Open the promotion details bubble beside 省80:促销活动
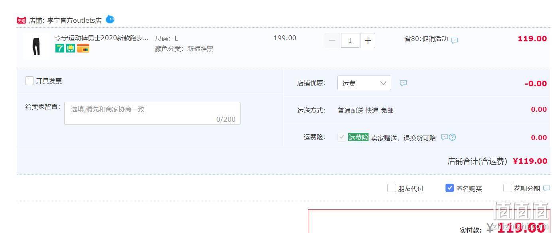Image resolution: width=552 pixels, height=233 pixels. [454, 40]
